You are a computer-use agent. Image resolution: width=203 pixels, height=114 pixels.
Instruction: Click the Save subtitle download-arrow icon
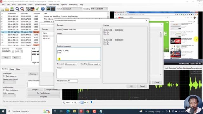[x=12, y=9]
